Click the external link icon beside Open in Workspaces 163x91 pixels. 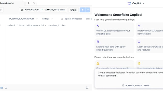tap(62, 19)
